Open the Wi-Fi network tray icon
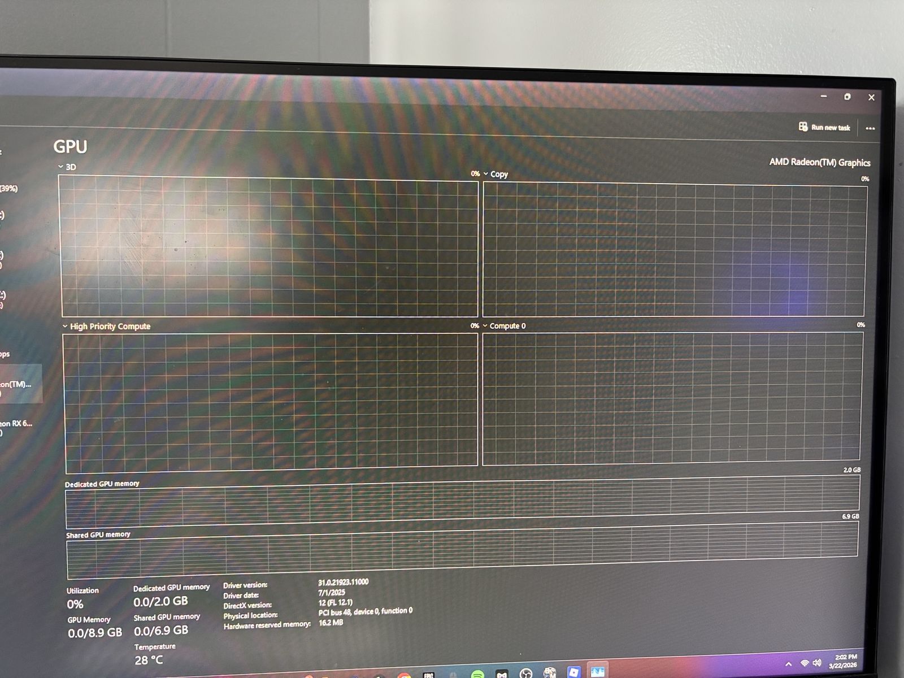The width and height of the screenshot is (904, 678). [x=805, y=663]
